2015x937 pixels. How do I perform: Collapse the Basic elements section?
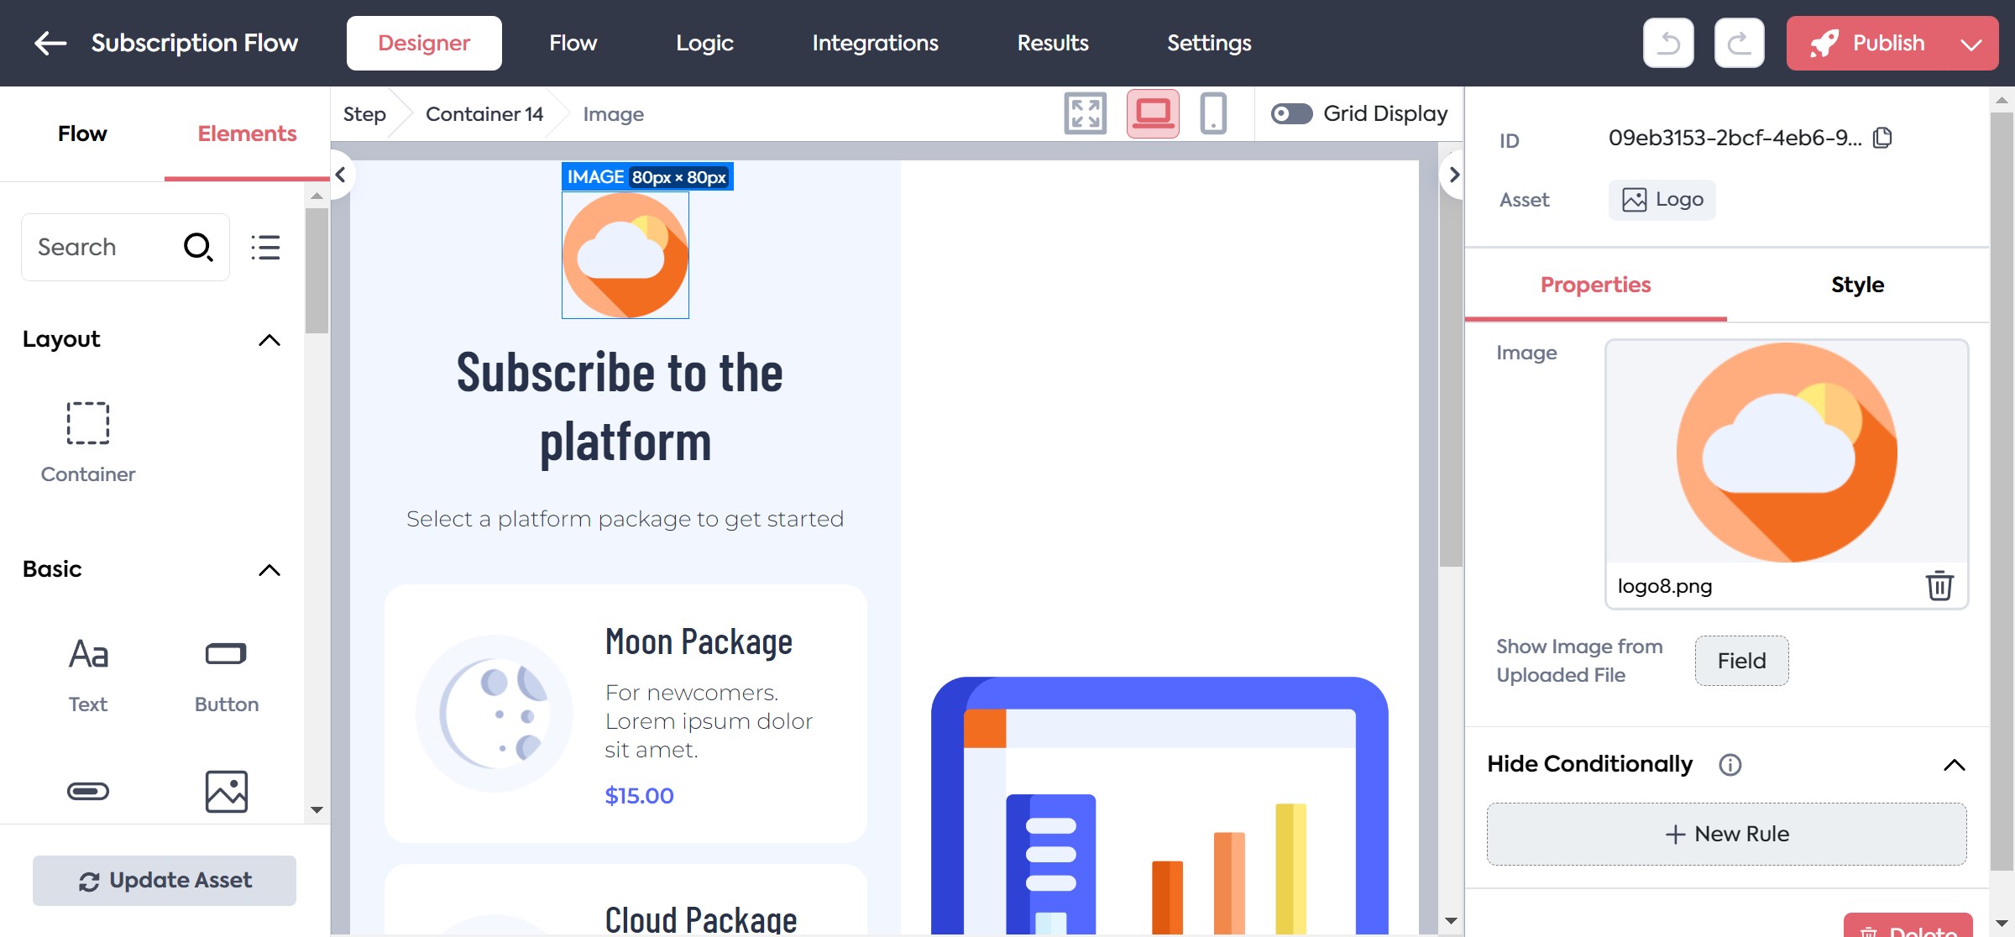pos(269,570)
